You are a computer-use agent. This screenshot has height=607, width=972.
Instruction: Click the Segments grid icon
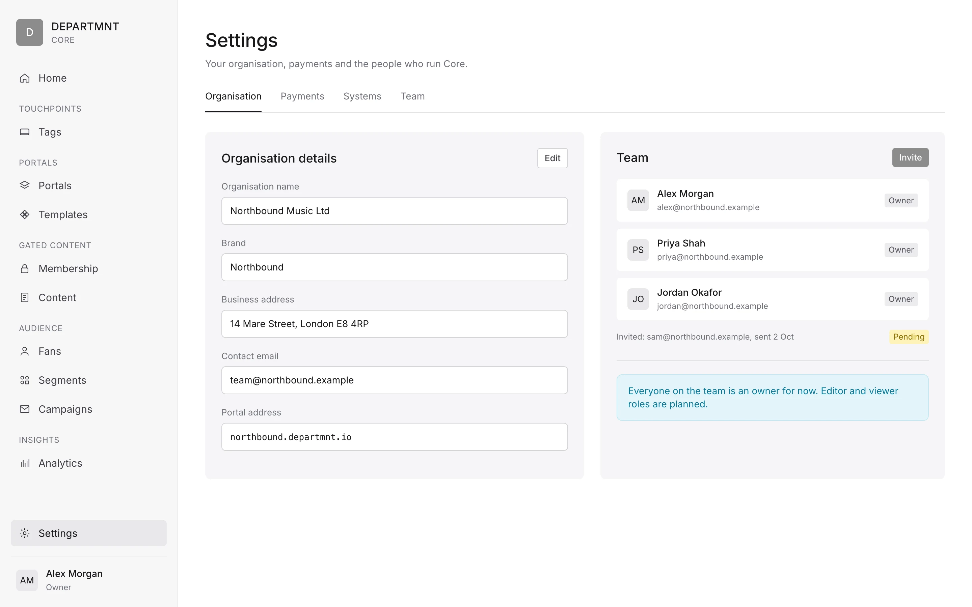pos(25,380)
